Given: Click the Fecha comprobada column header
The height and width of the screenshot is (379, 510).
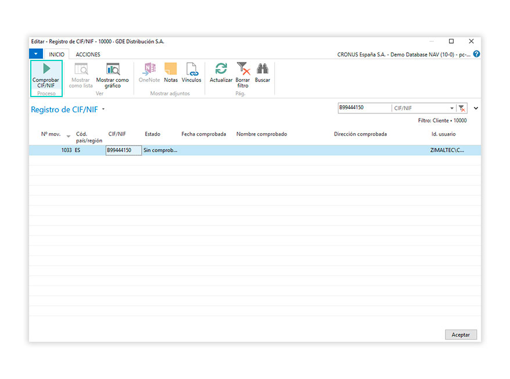Looking at the screenshot, I should coord(203,134).
